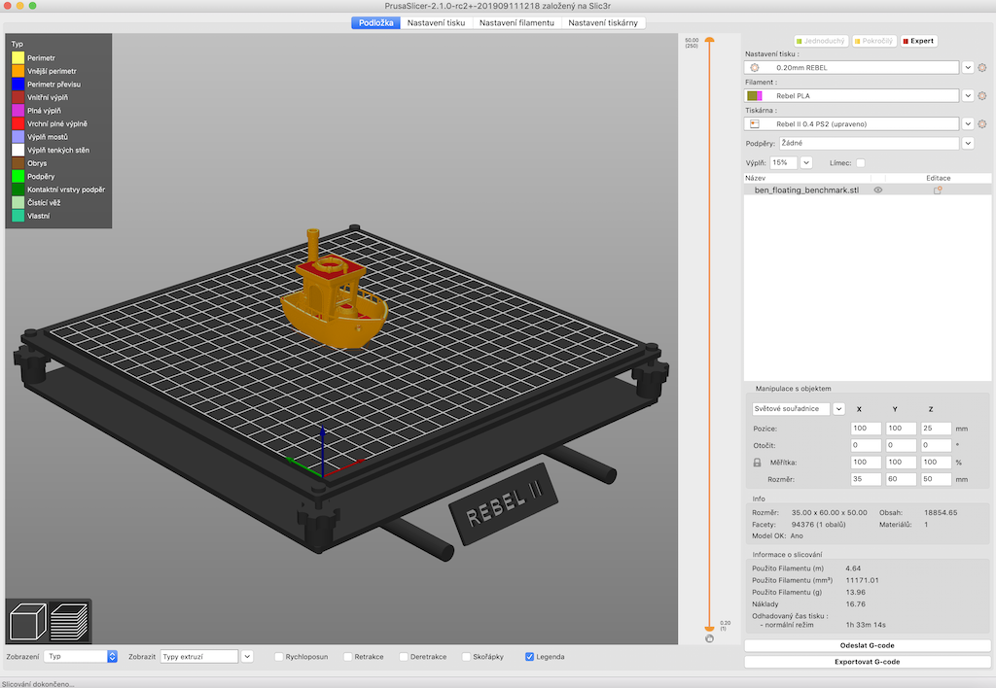Select the Jednoduchý mode button
This screenshot has height=688, width=996.
[x=821, y=42]
